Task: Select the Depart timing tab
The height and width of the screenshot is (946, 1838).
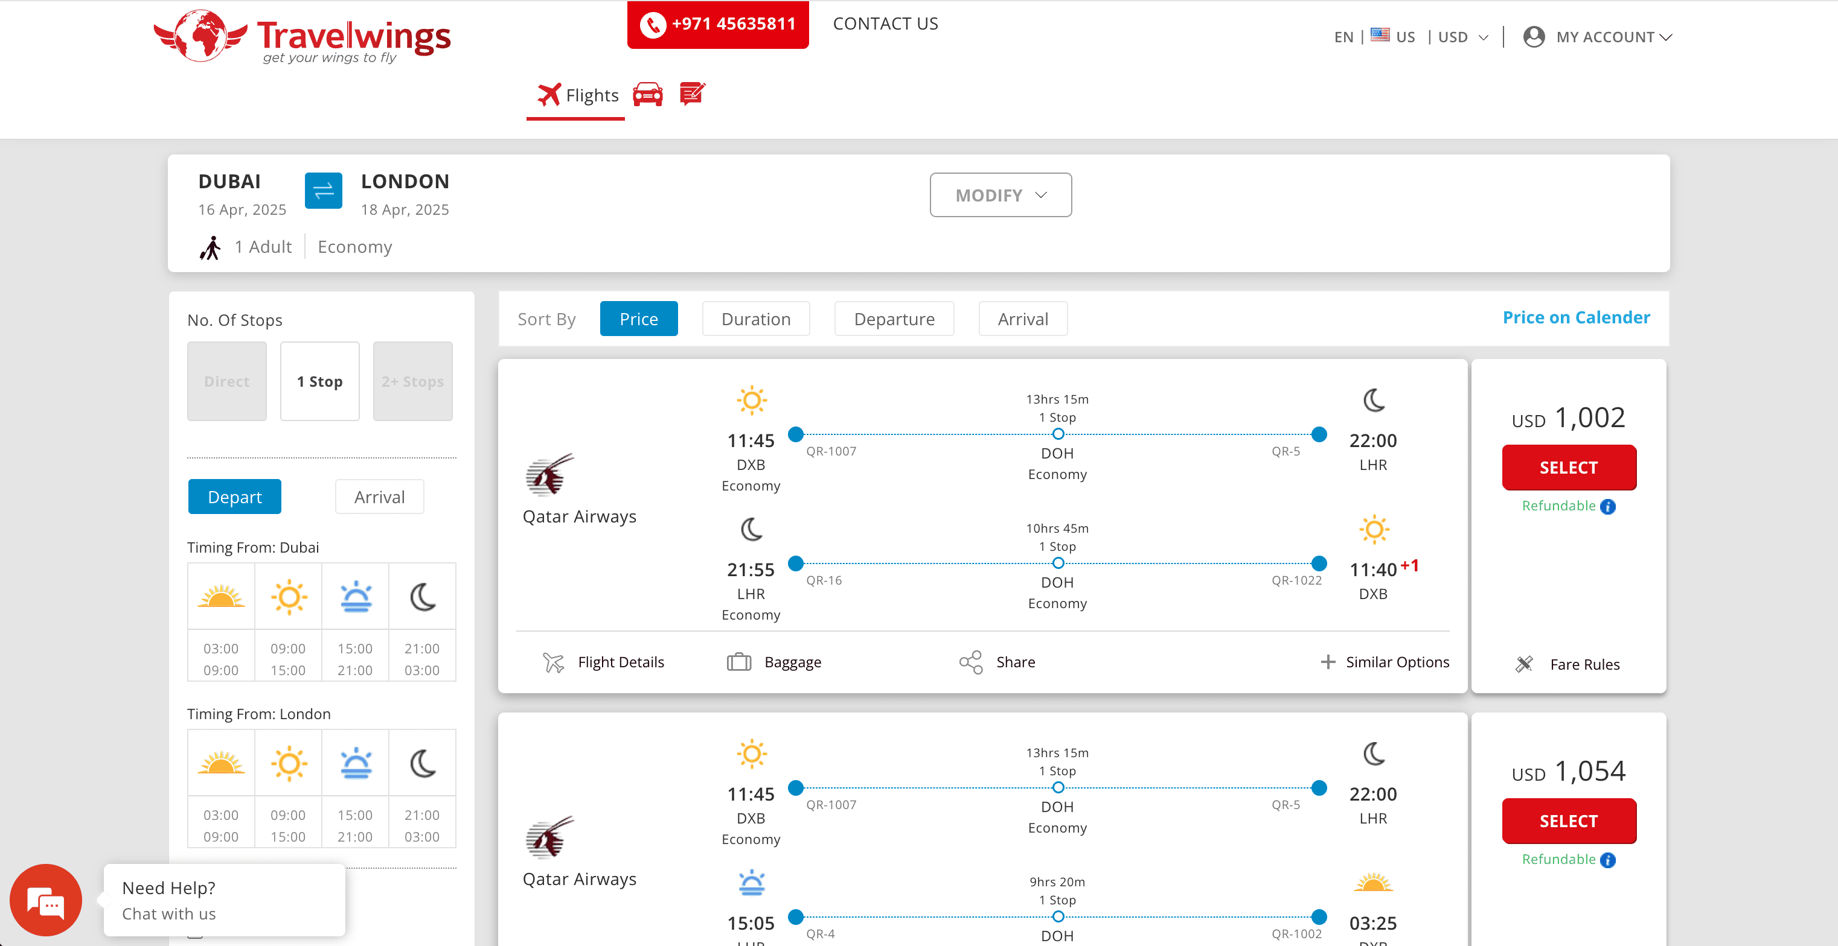Action: tap(235, 497)
